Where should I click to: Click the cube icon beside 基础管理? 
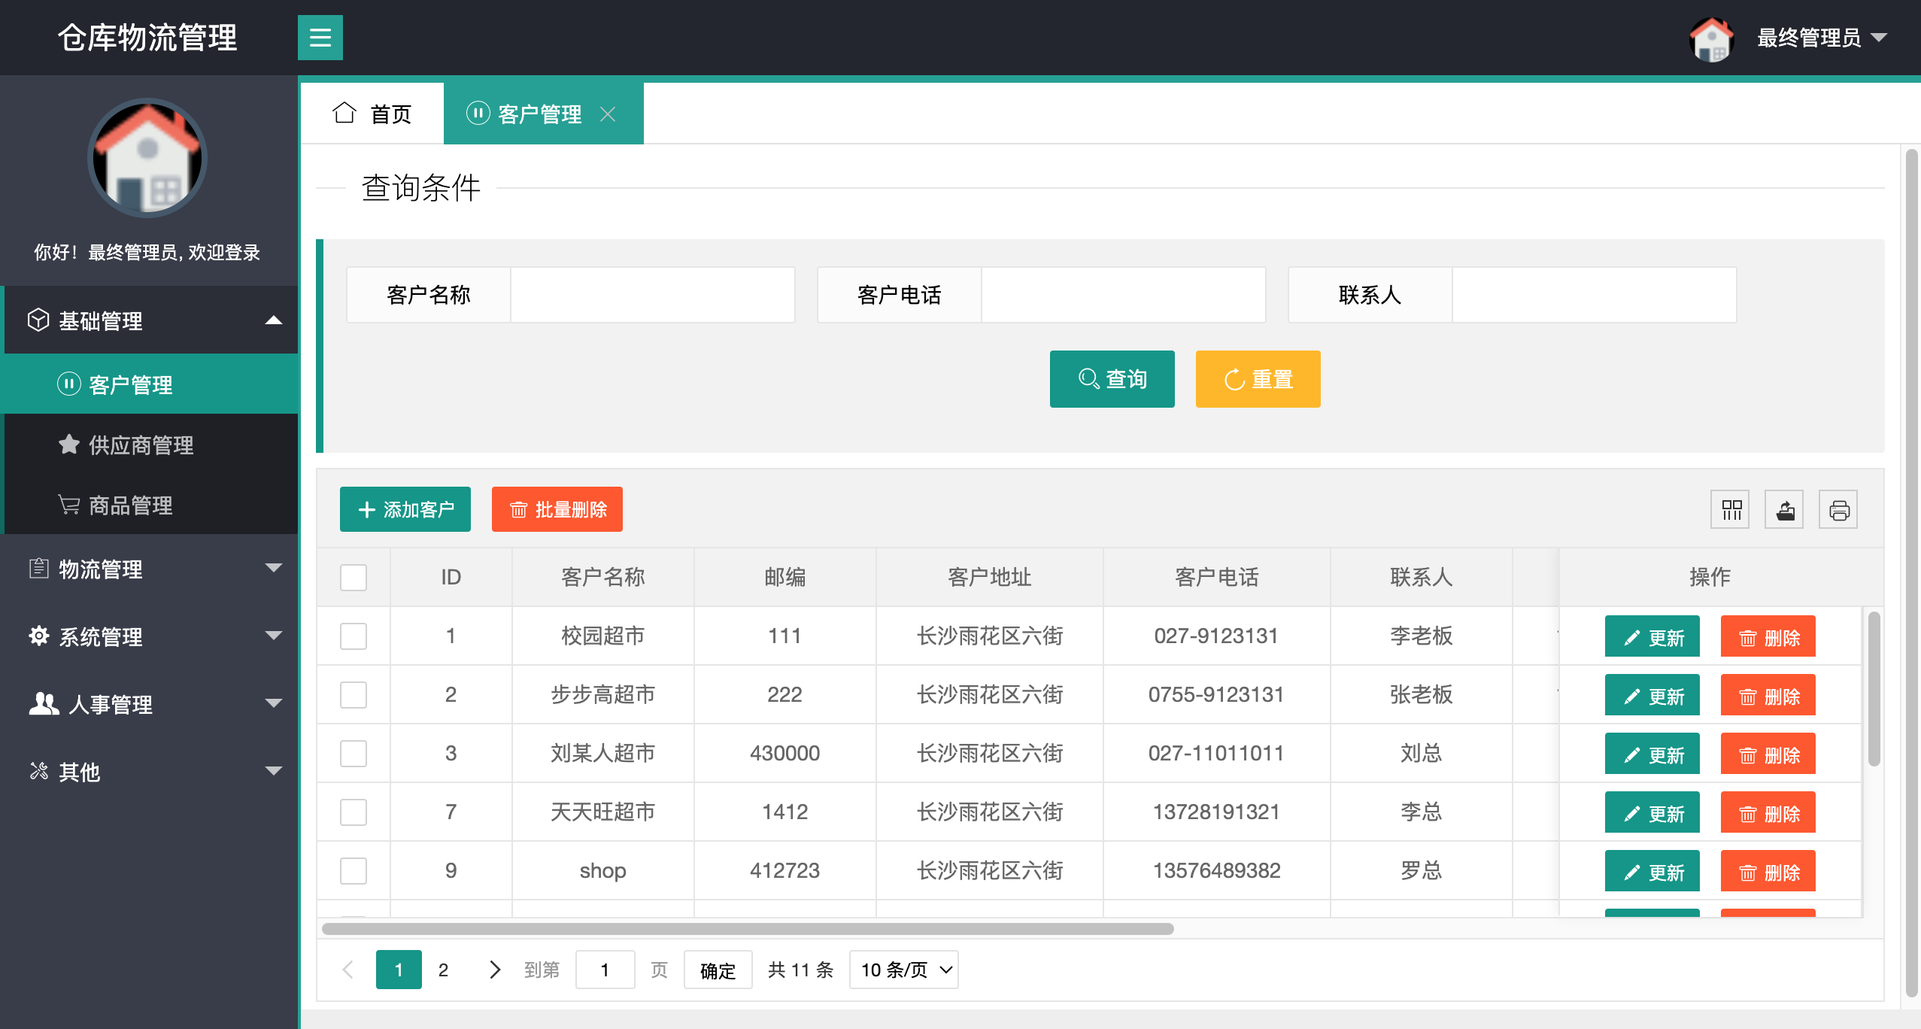pos(38,320)
